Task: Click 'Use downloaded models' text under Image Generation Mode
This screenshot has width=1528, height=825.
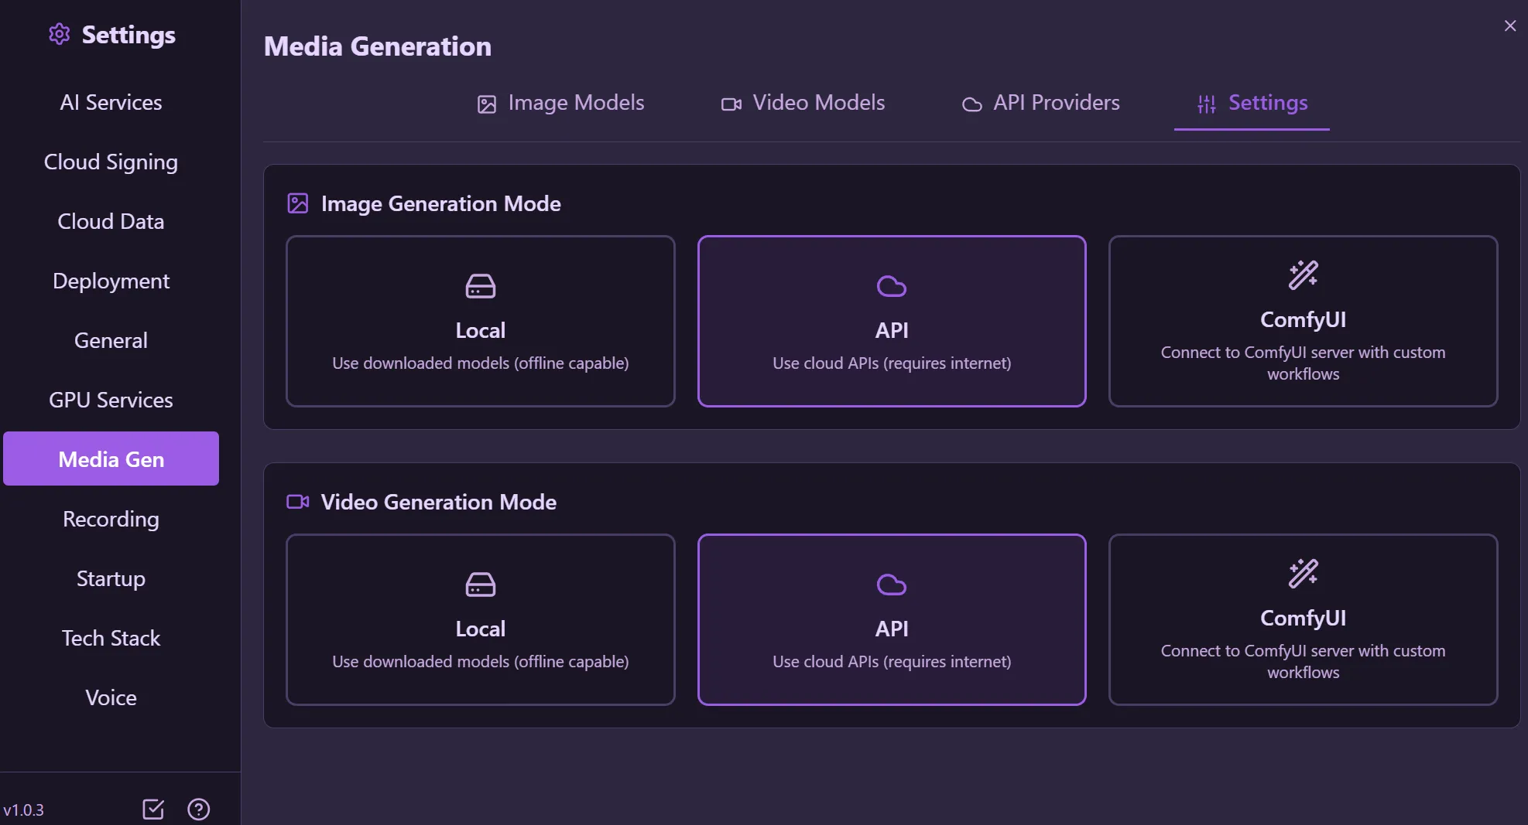Action: point(481,363)
